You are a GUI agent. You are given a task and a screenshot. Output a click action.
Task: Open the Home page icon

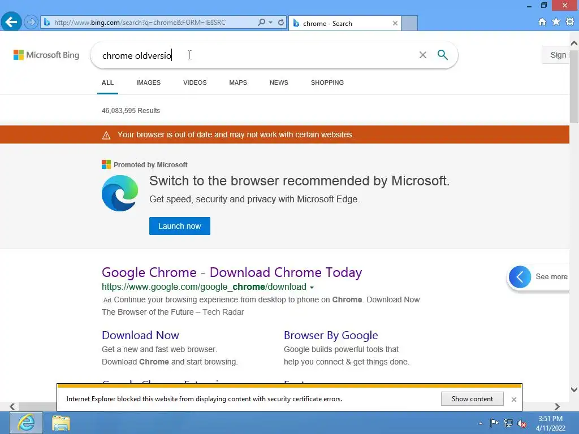[x=542, y=22]
